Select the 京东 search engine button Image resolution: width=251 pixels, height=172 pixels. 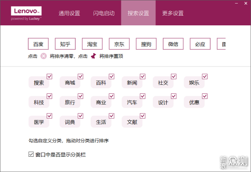click(x=119, y=44)
